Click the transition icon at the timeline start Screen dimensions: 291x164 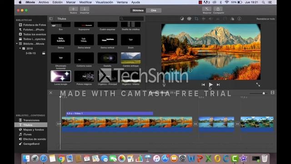click(x=59, y=124)
